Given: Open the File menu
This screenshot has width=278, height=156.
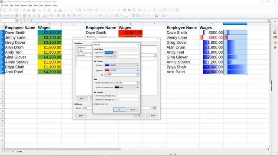Looking at the screenshot, I should (2, 6).
